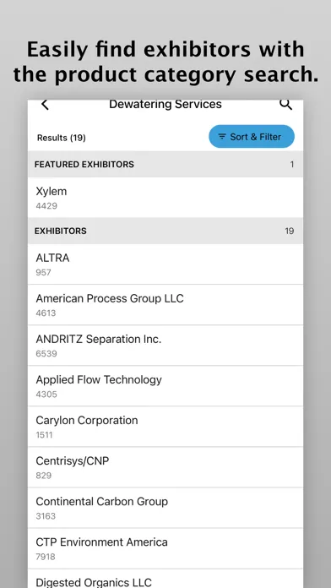Open Carylon Corporation entry
Image resolution: width=331 pixels, height=588 pixels.
click(x=165, y=427)
